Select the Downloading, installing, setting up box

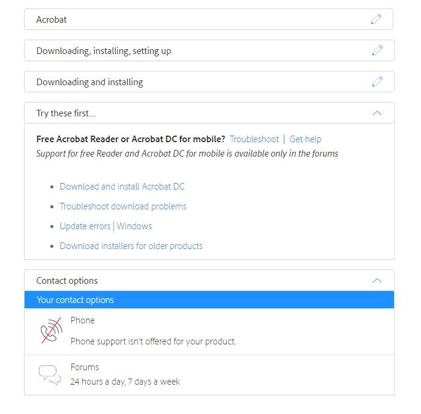209,50
